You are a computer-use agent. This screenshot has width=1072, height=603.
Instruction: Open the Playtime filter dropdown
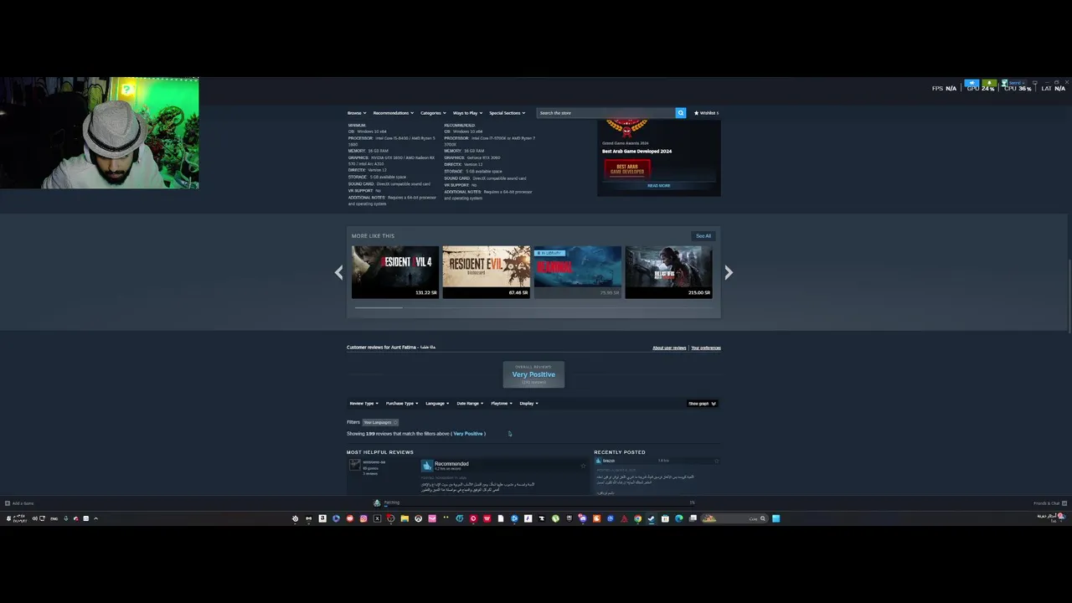click(x=501, y=404)
